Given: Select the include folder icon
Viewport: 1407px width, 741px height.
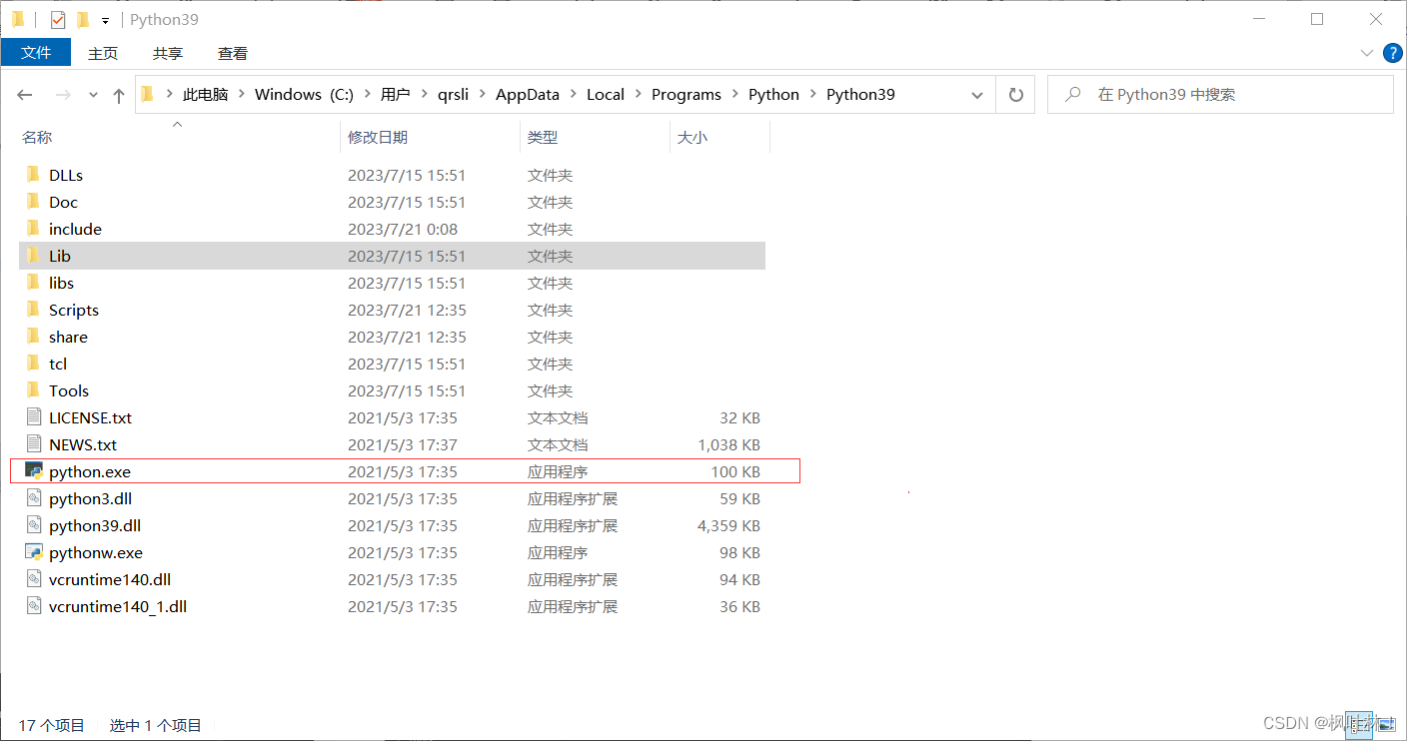Looking at the screenshot, I should (33, 229).
